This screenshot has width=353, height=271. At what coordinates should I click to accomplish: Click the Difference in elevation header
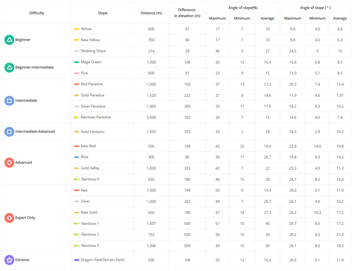pos(187,13)
